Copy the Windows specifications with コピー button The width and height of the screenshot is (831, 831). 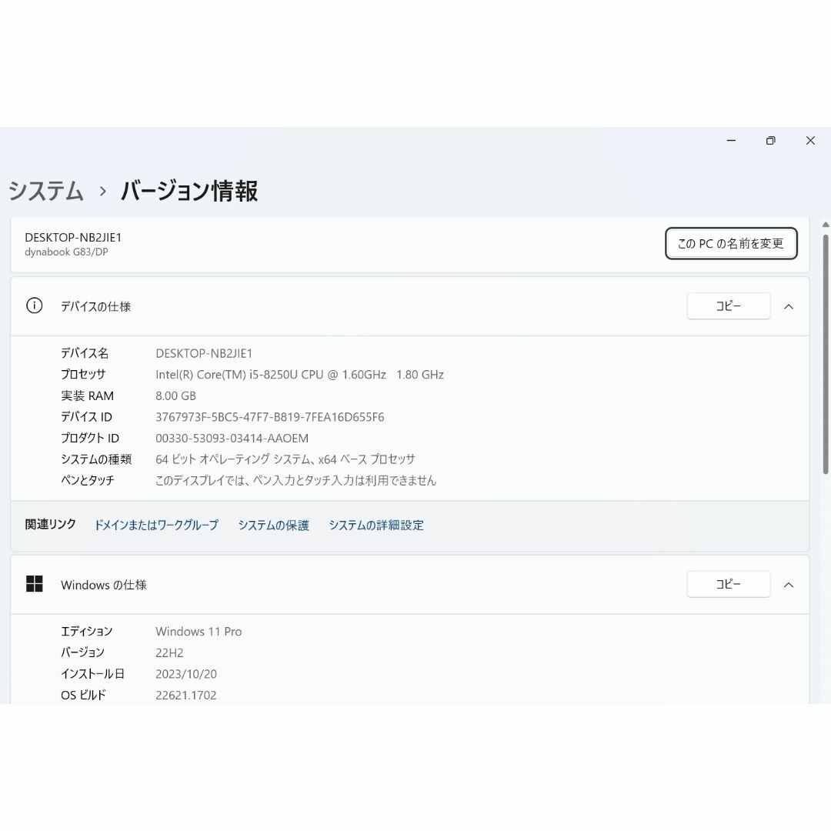[x=729, y=584]
